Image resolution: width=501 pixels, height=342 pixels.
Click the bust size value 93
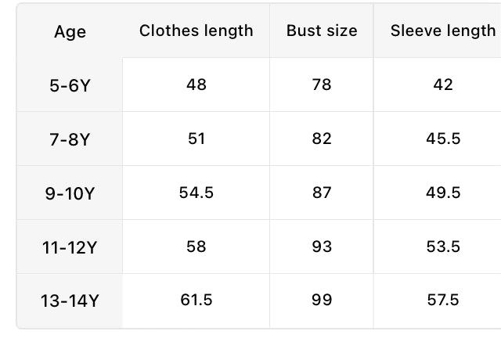[x=321, y=247]
